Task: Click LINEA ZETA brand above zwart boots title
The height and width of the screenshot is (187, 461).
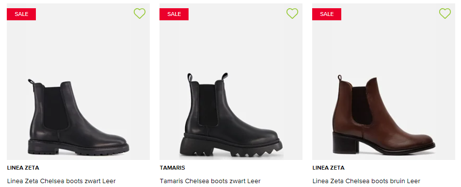Action: click(23, 168)
